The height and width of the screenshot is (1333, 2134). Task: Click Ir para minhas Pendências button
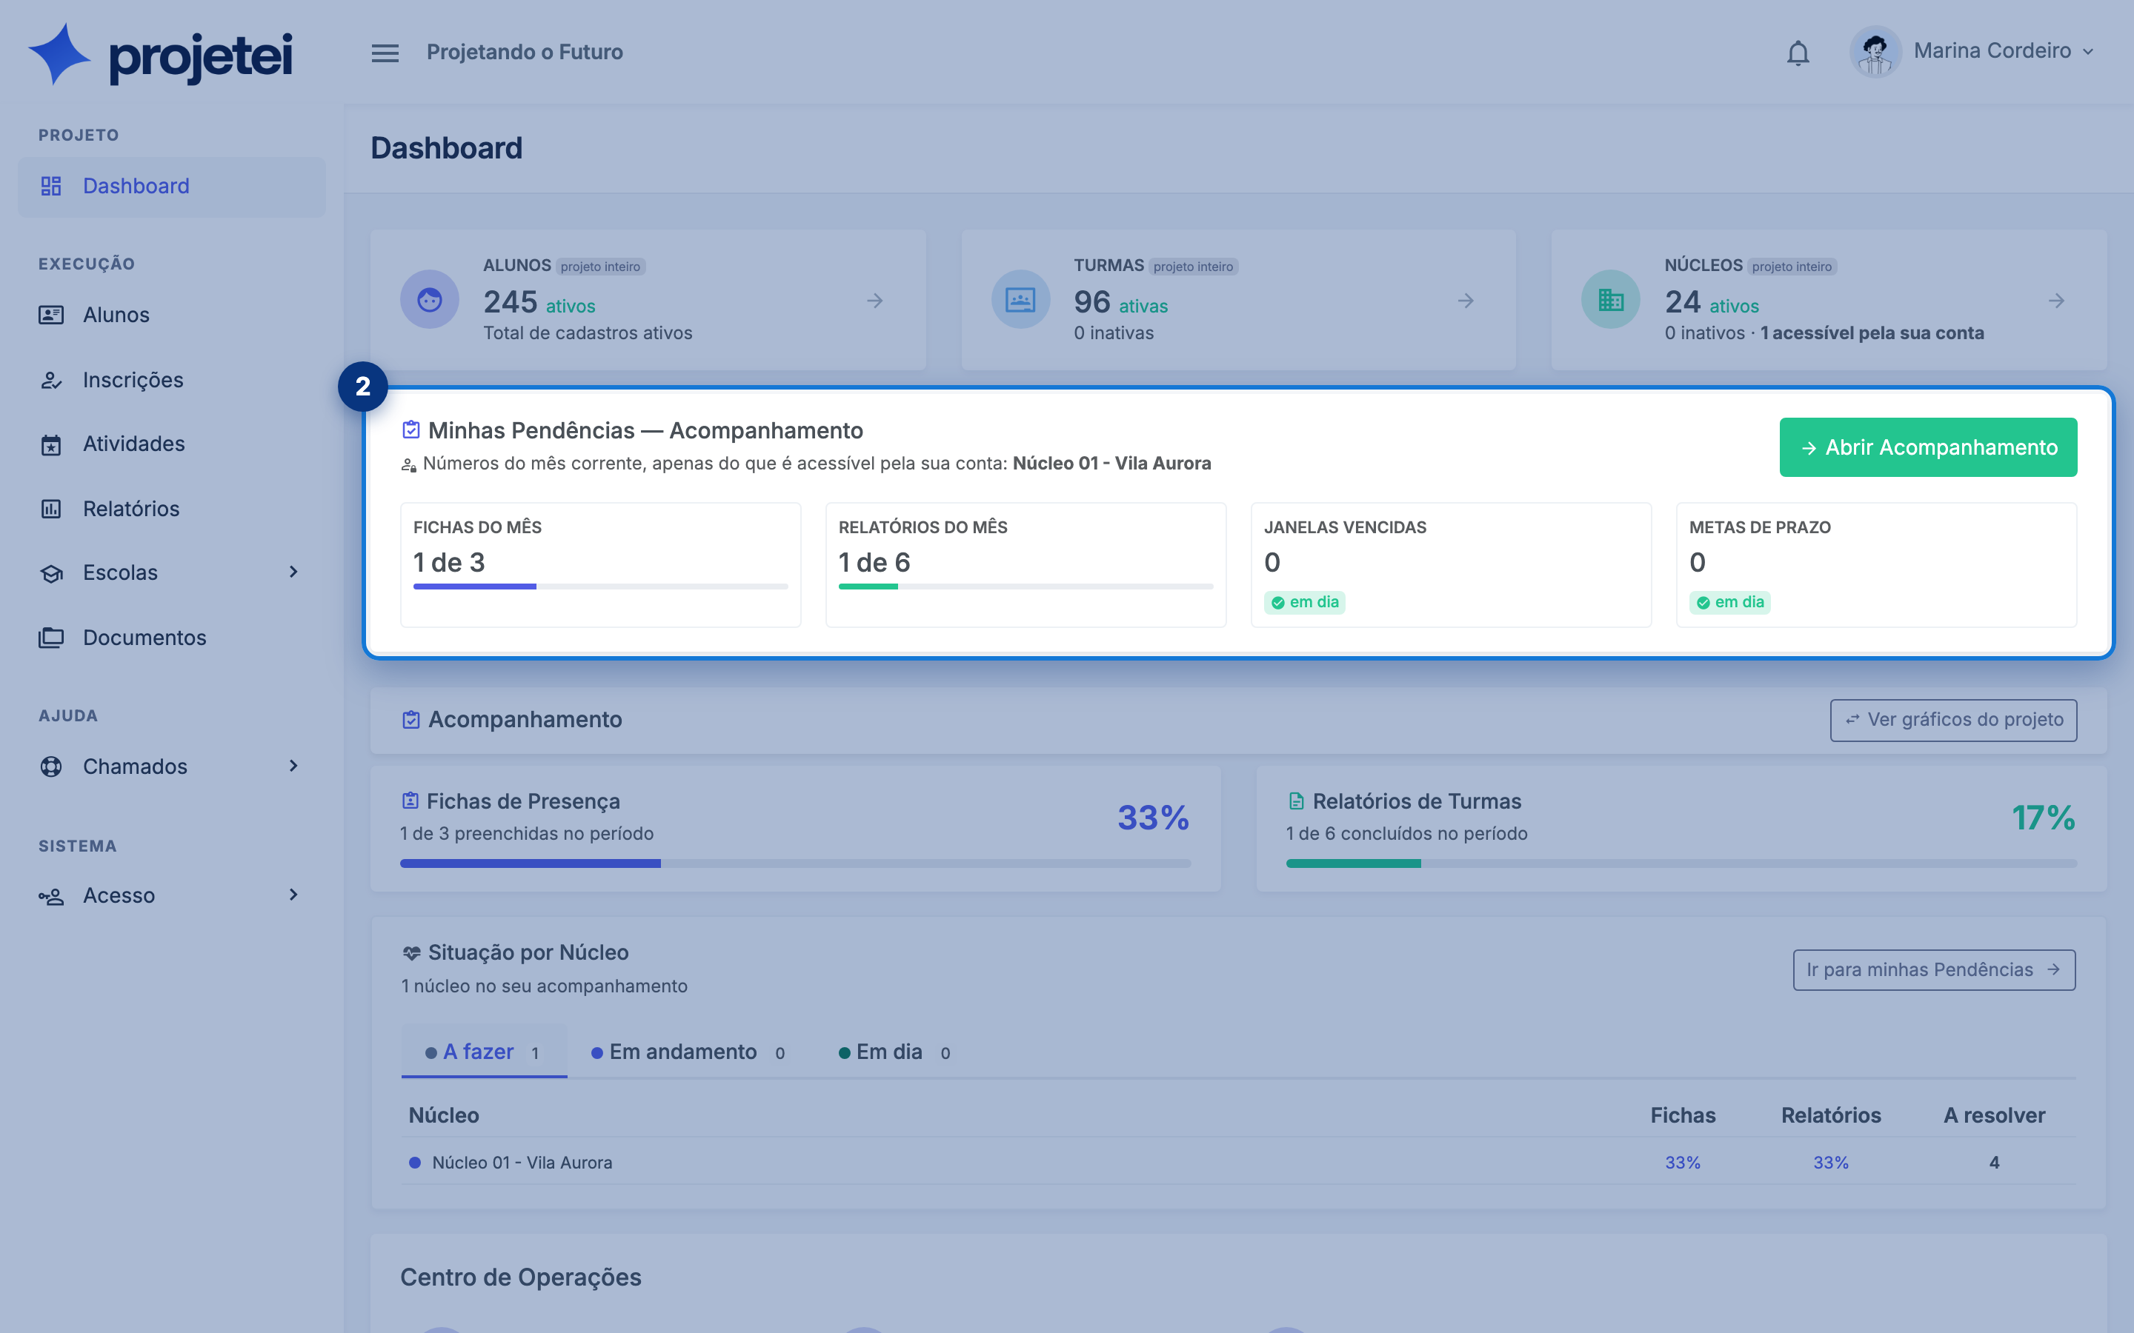pos(1934,970)
